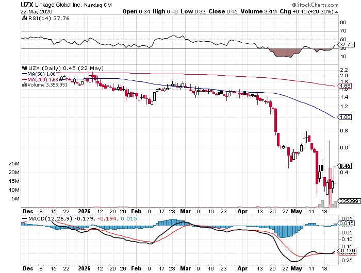Click the 3353991 volume tag on the axis

pos(350,201)
